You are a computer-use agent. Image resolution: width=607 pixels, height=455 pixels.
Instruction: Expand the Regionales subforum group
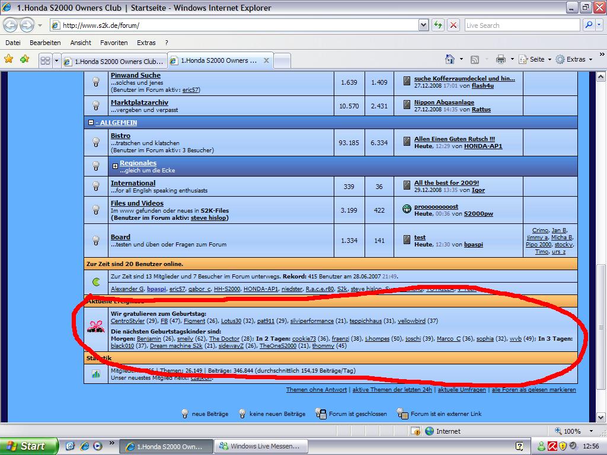click(x=115, y=166)
